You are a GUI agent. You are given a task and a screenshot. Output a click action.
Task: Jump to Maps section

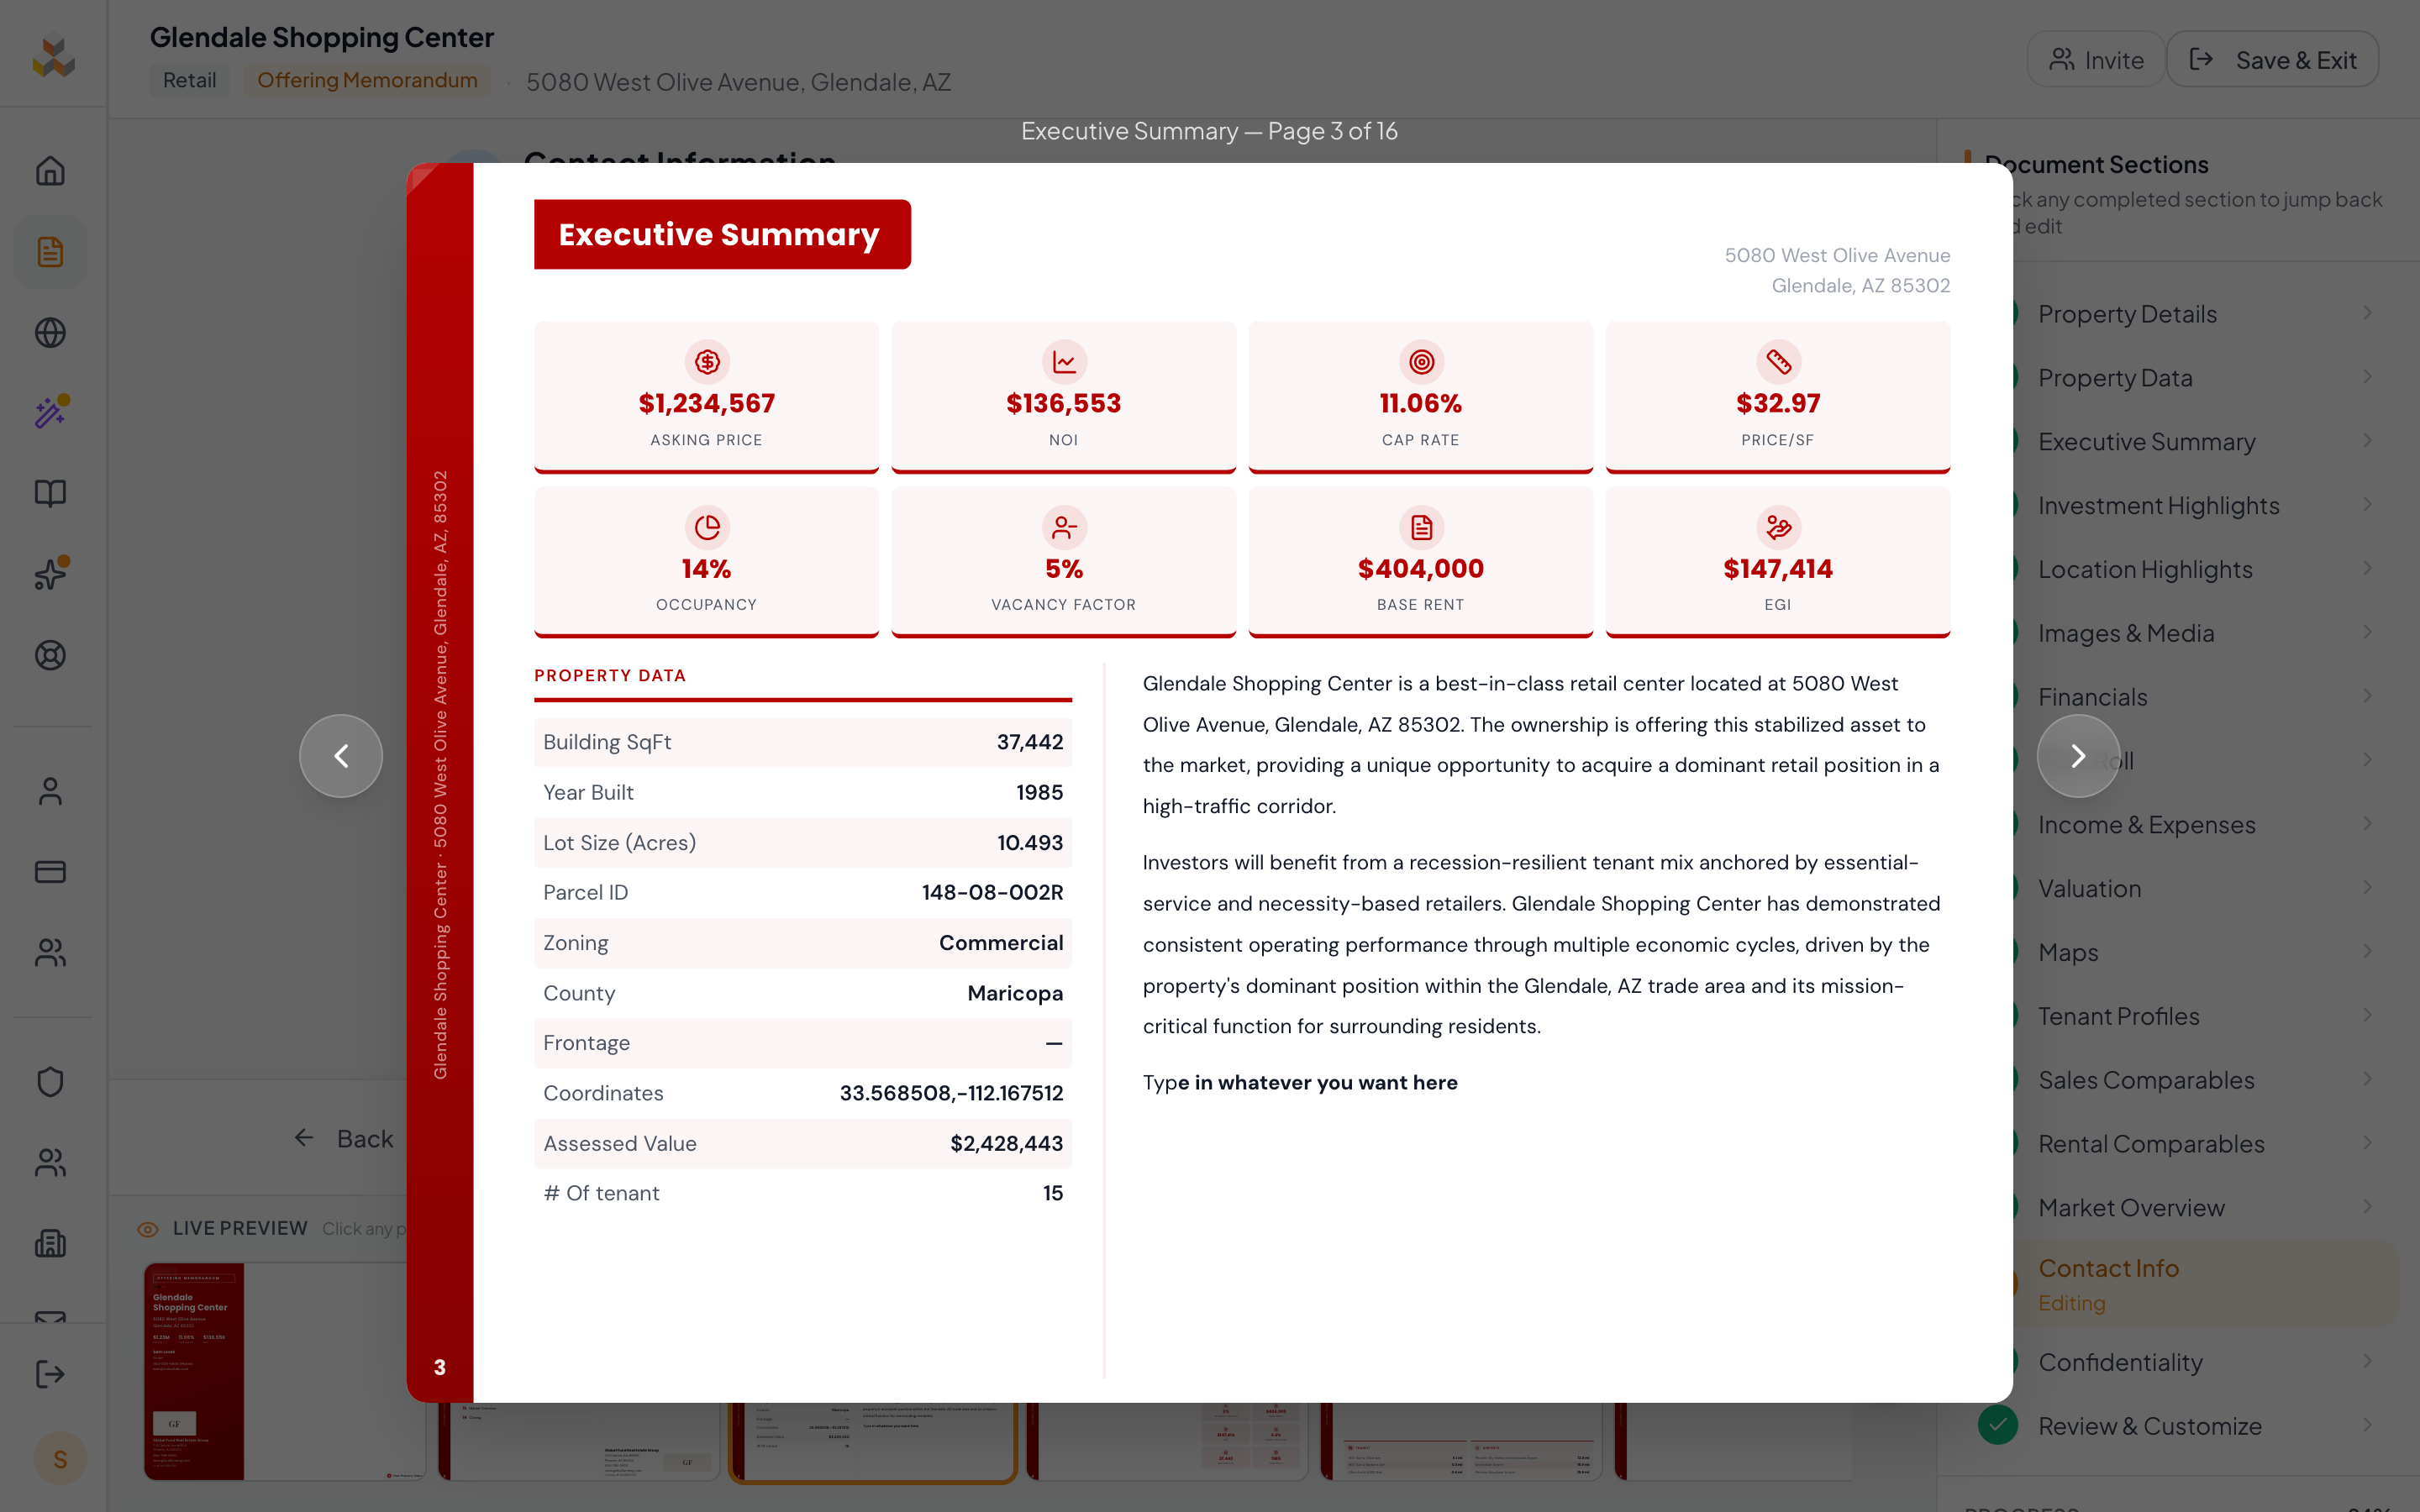[2068, 953]
